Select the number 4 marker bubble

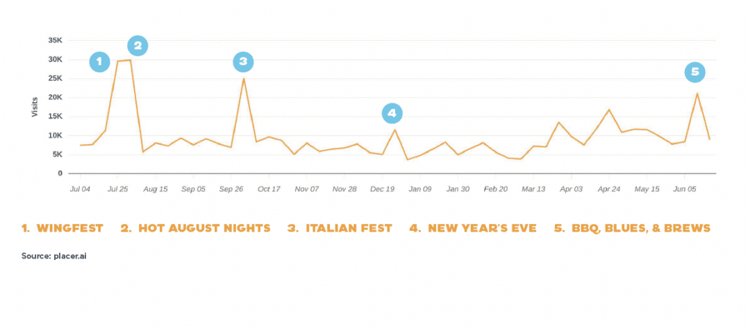click(392, 112)
